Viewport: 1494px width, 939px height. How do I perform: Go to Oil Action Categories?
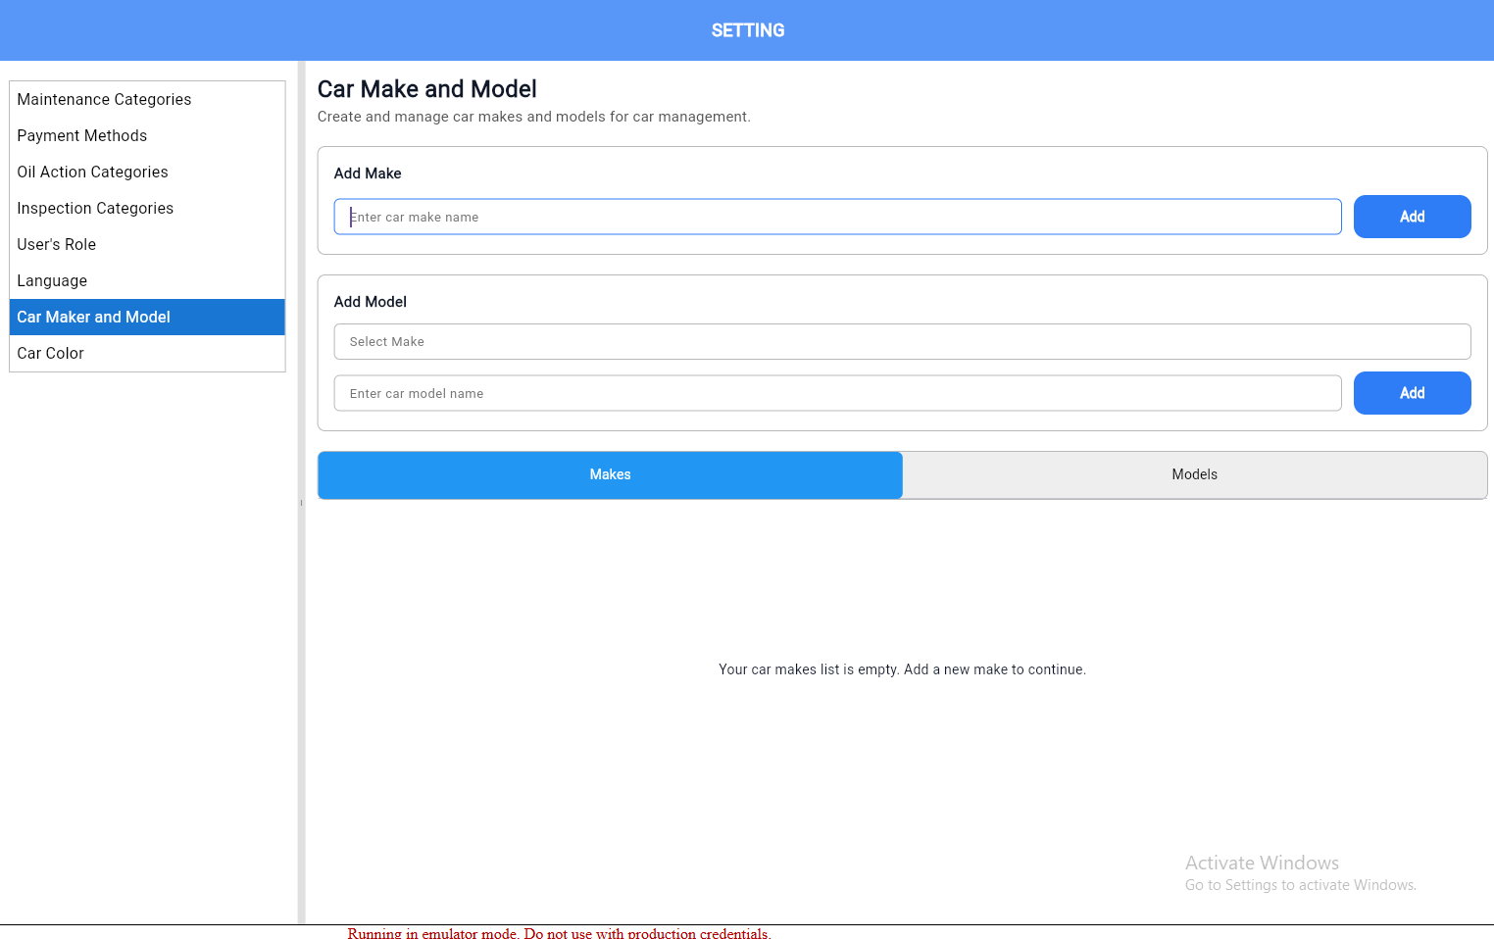tap(92, 172)
